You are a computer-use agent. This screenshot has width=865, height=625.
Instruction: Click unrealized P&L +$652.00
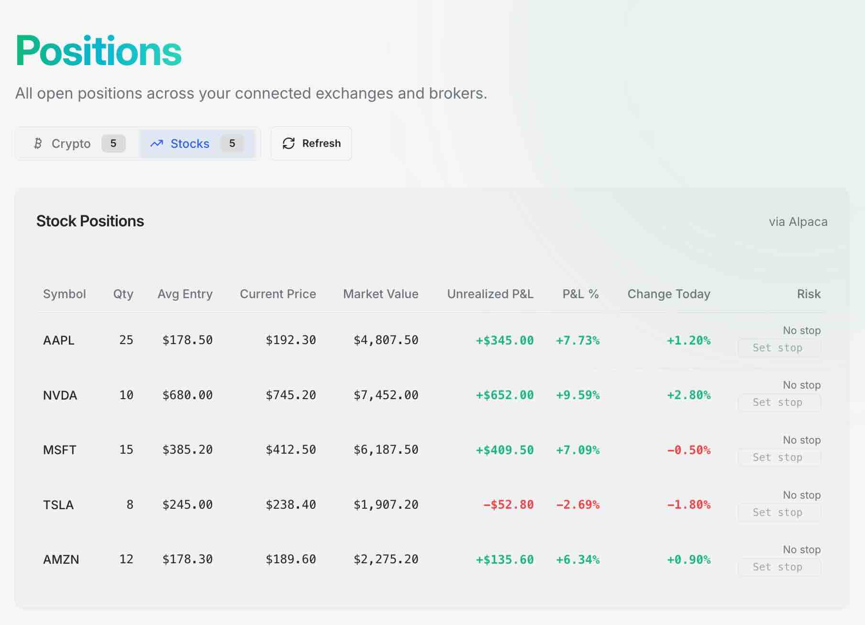coord(505,395)
